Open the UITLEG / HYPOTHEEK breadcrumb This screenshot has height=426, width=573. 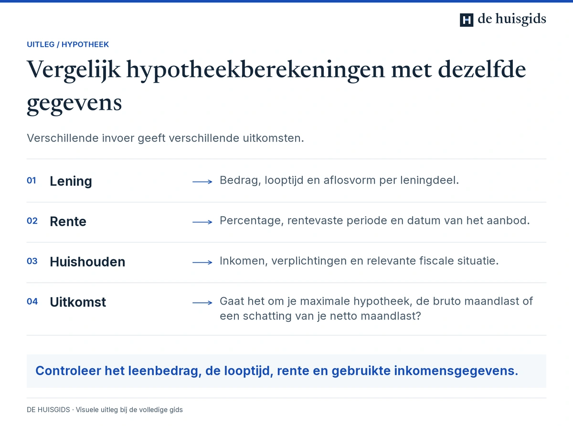click(68, 44)
